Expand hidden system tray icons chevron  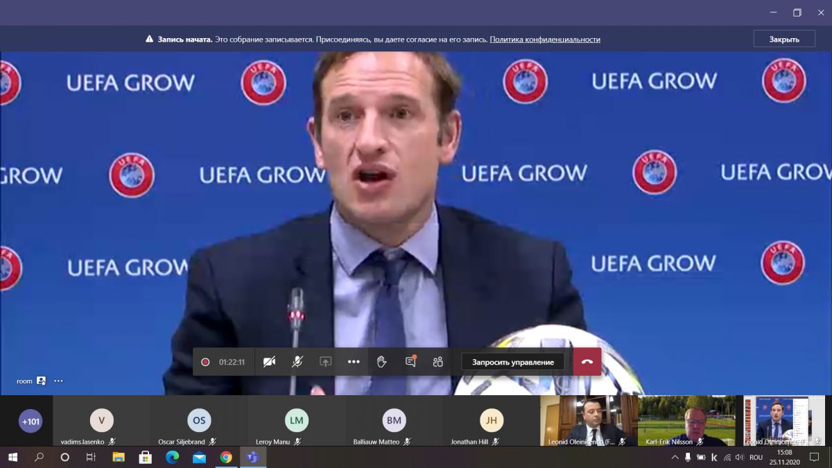[x=675, y=457]
